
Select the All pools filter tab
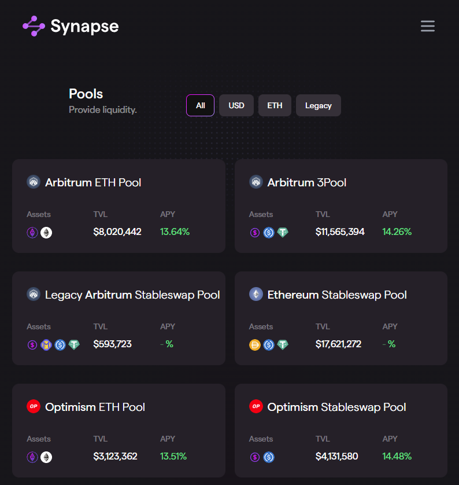(x=201, y=105)
